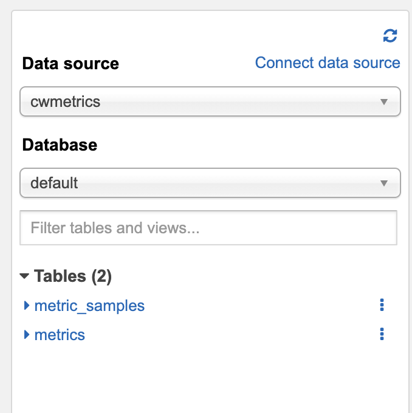
Task: Click the placeholder text in the filter box
Action: (x=115, y=228)
